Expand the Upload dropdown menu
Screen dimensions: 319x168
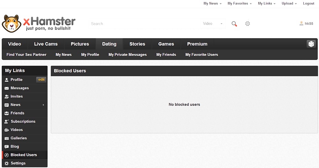(x=289, y=4)
